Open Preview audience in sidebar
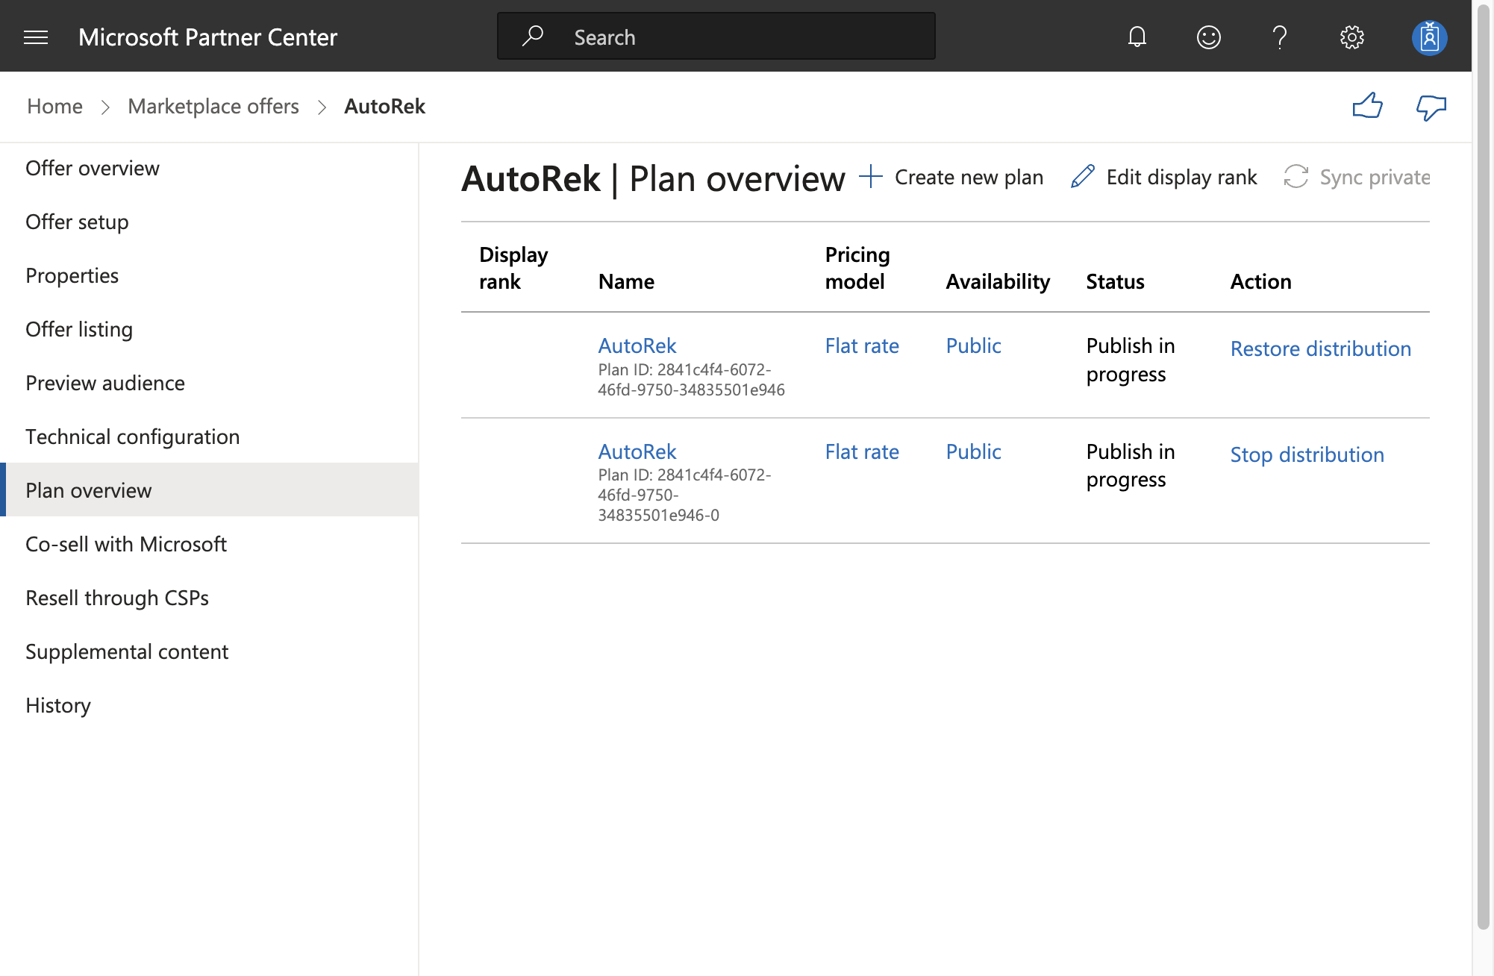This screenshot has height=976, width=1494. 209,384
